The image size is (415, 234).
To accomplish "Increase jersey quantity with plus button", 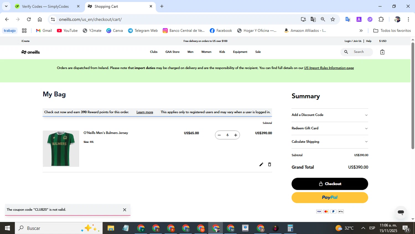I will point(236,135).
